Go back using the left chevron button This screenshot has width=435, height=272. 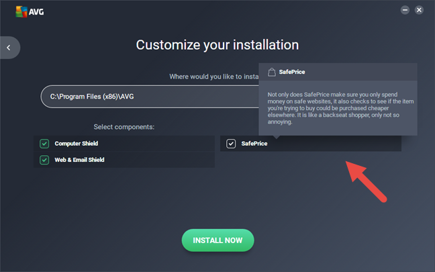tap(9, 48)
